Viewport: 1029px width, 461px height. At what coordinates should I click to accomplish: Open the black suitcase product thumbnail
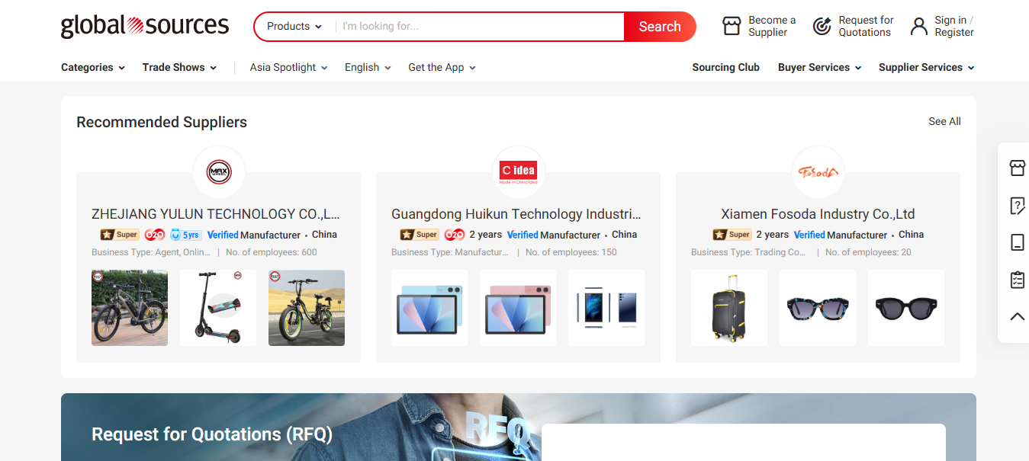tap(729, 308)
